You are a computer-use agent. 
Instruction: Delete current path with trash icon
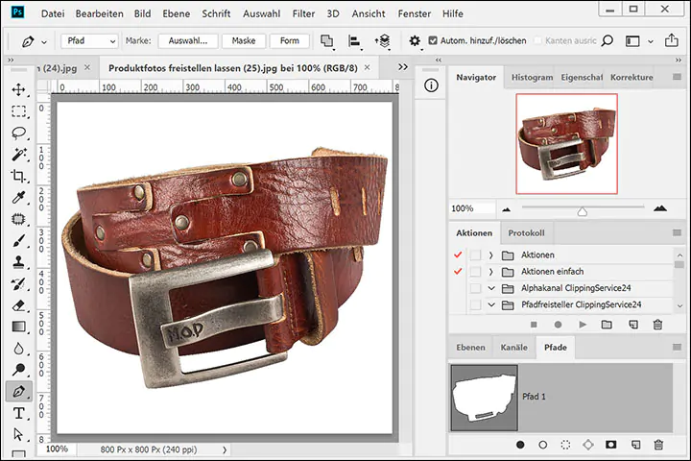point(658,445)
